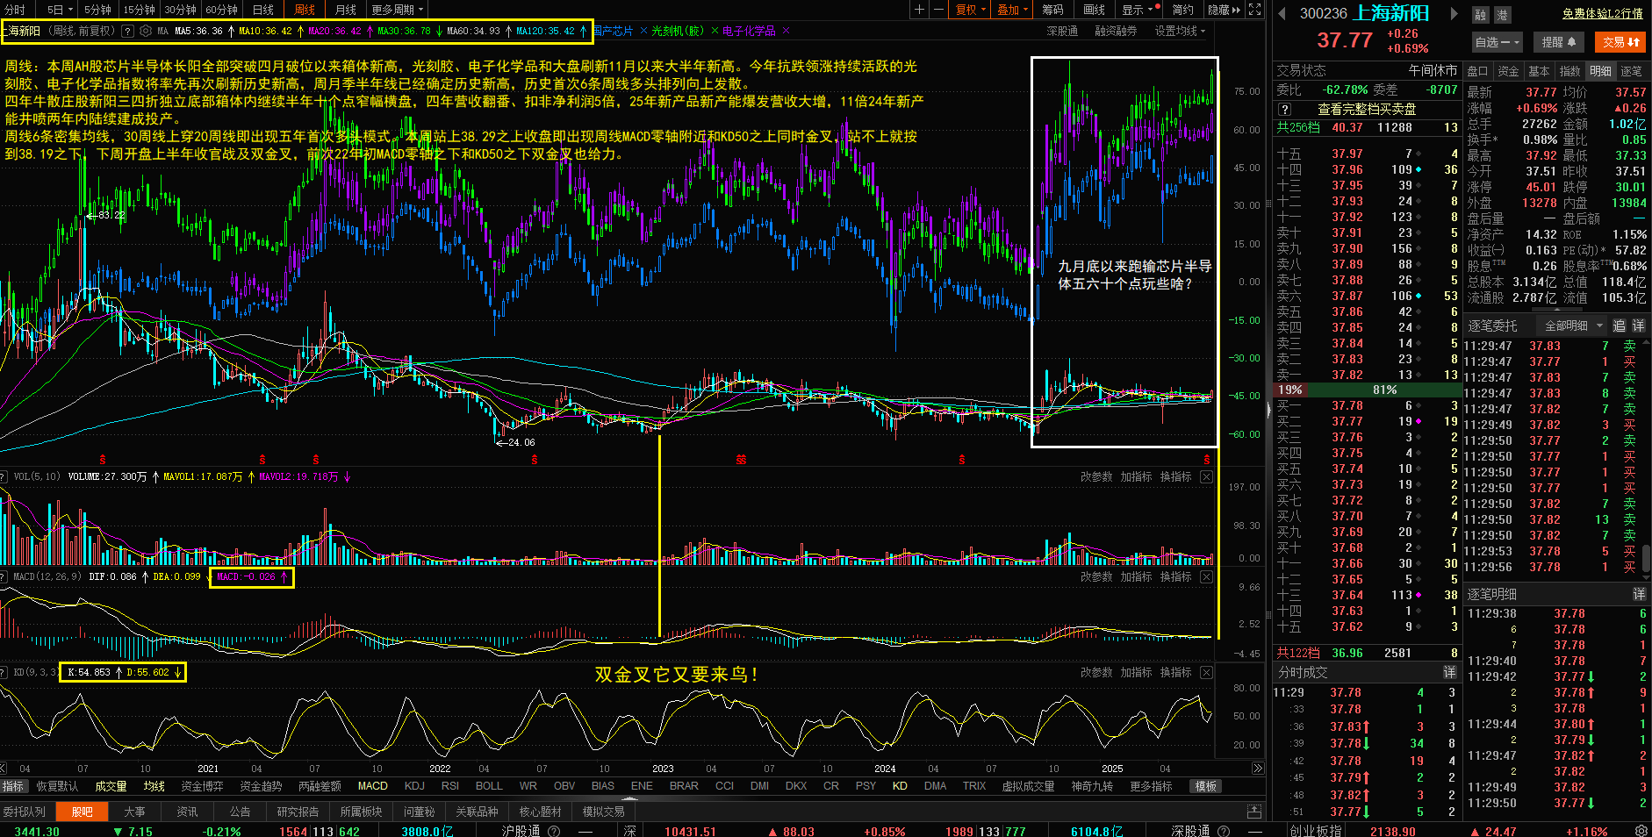Open 5日 period dropdown
The height and width of the screenshot is (837, 1652).
pyautogui.click(x=58, y=10)
